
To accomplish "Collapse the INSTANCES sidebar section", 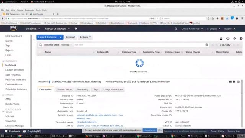I will coord(3,61).
